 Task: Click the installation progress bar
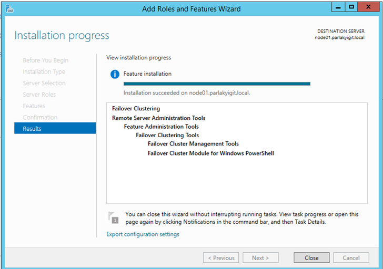(217, 84)
